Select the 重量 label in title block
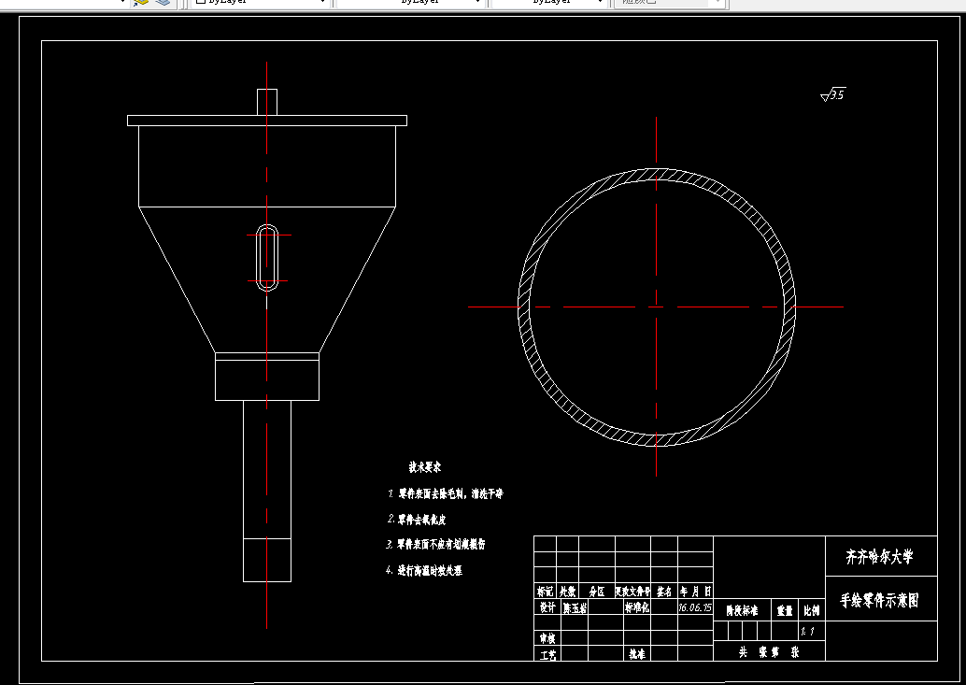The width and height of the screenshot is (966, 685). (x=785, y=610)
